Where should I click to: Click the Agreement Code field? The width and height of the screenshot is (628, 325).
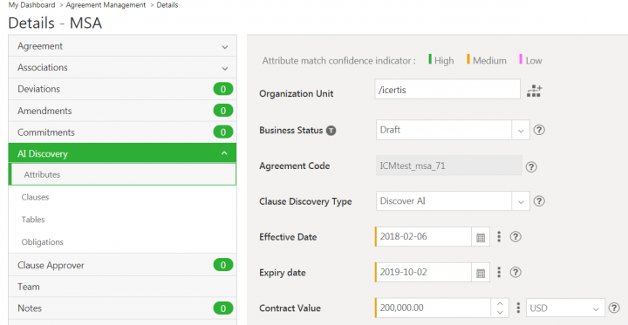click(x=449, y=166)
